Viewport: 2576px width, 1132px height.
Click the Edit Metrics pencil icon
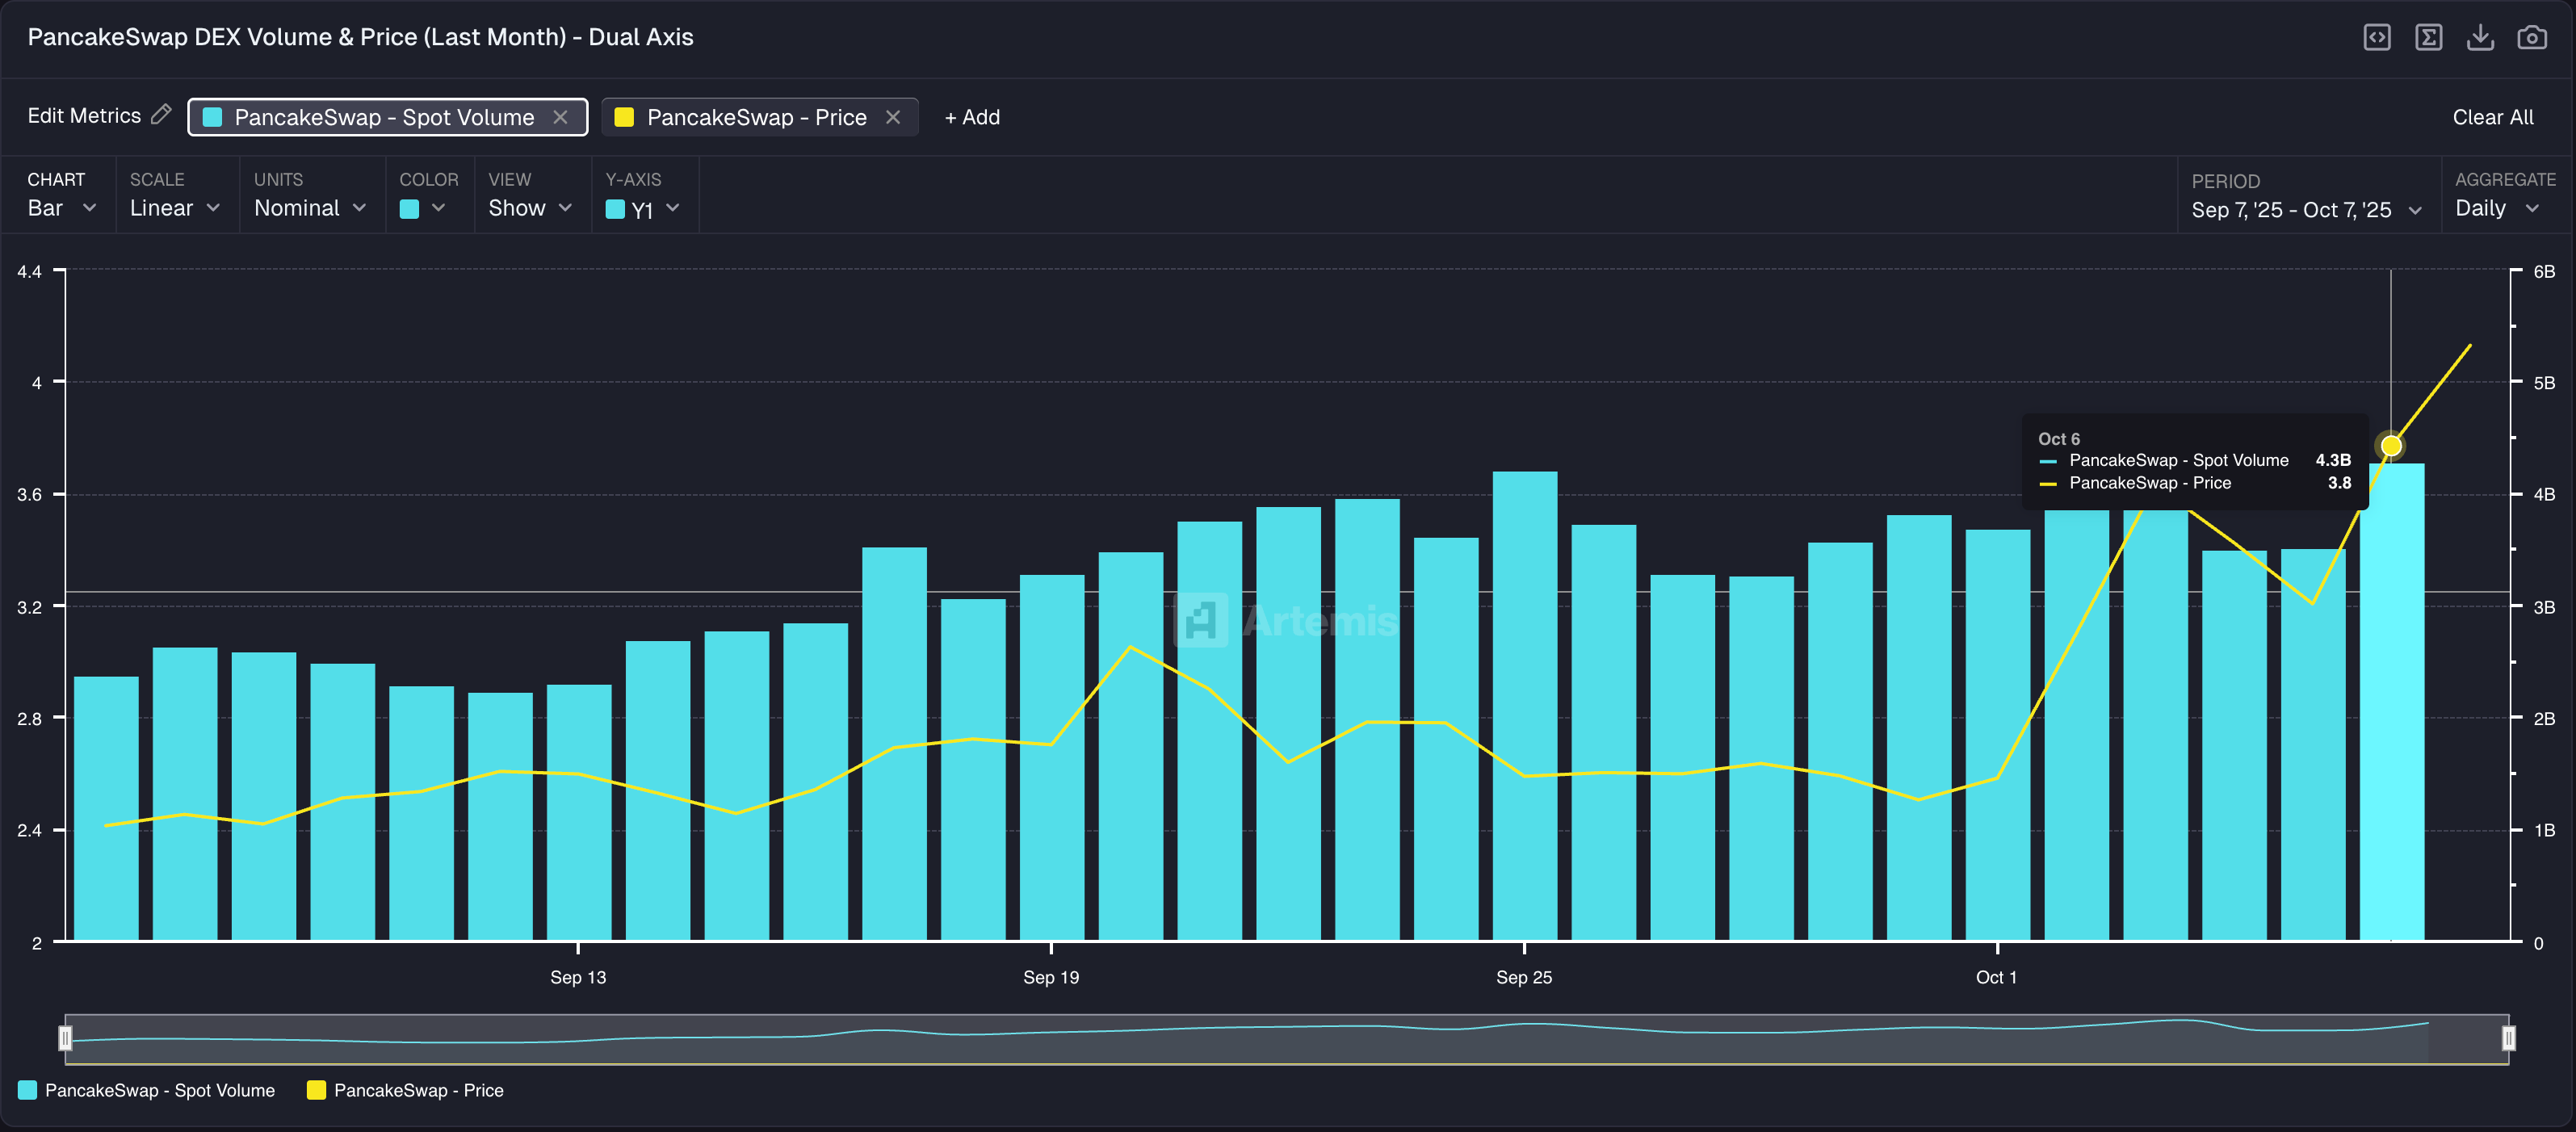click(161, 115)
